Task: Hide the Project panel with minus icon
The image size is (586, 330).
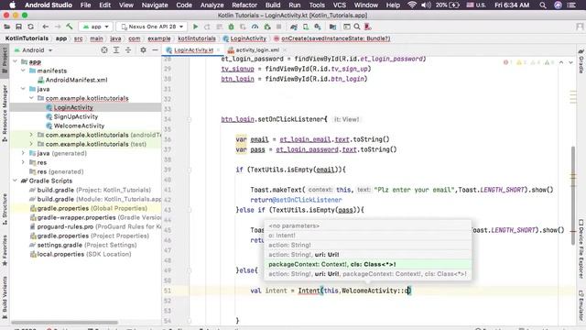Action: point(155,50)
